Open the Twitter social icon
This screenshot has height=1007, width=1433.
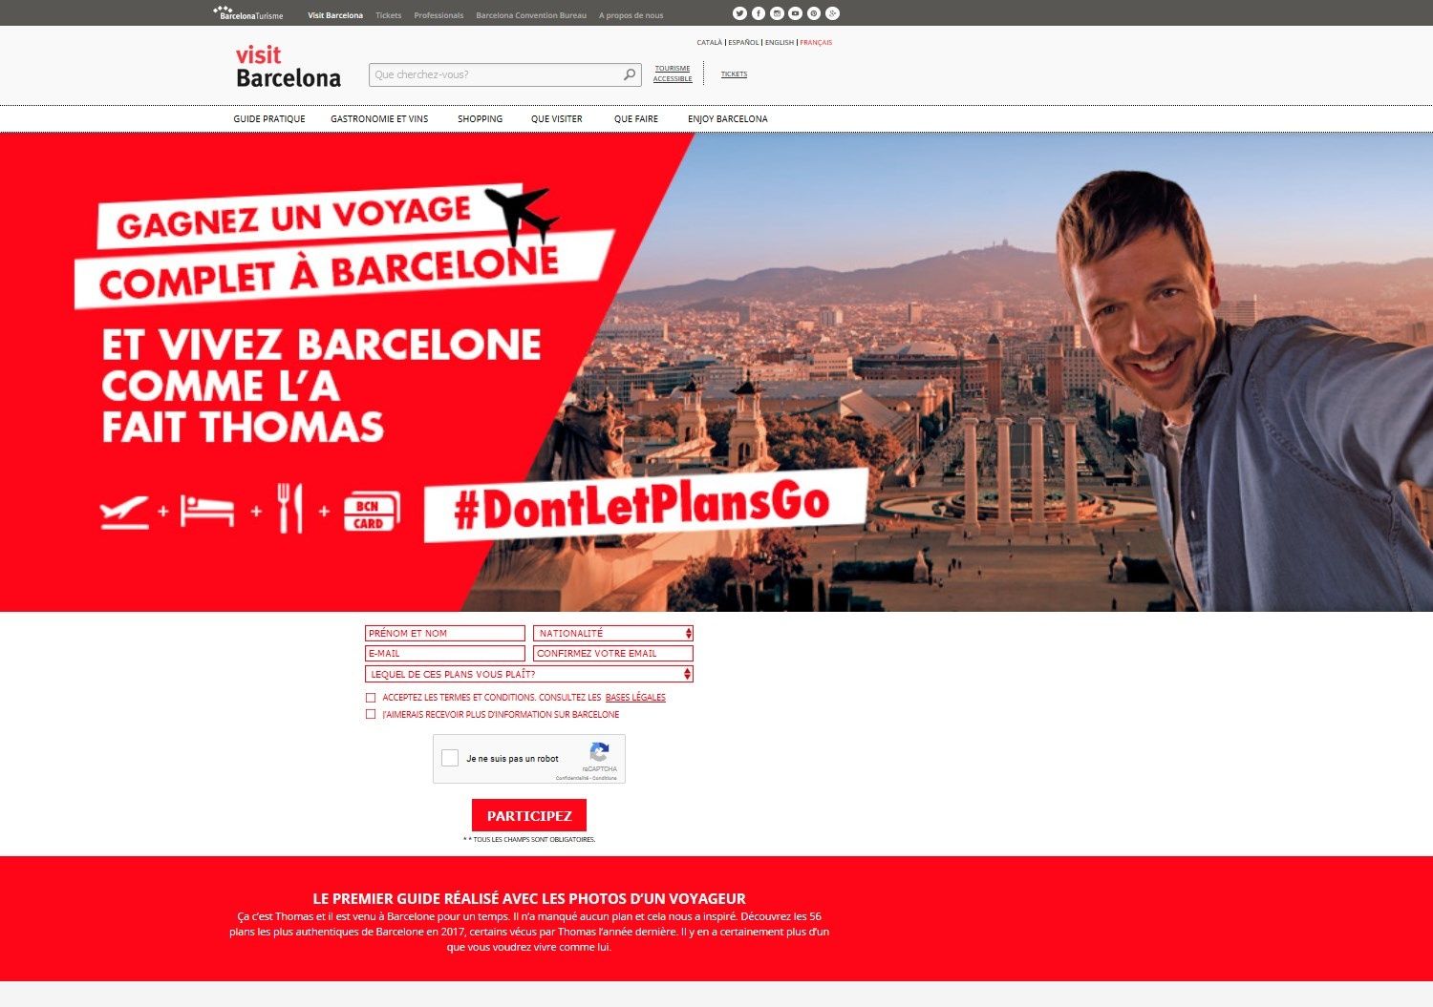(x=739, y=13)
